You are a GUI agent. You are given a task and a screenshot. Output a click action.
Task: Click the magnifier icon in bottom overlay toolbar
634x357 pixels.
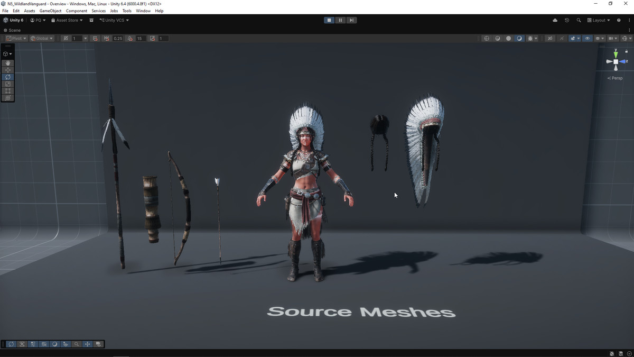tap(77, 344)
